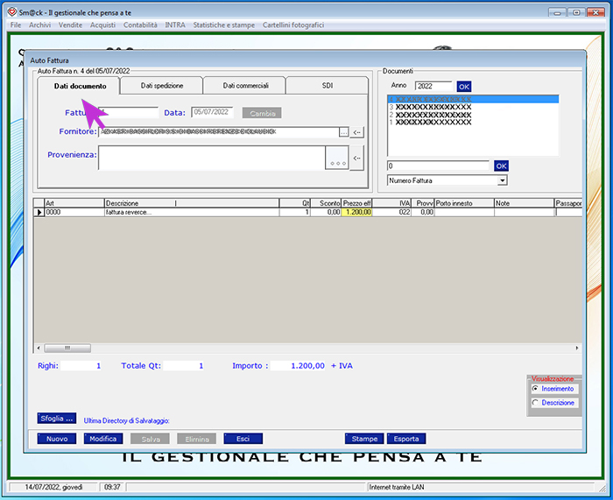
Task: Click the Sfoglia browse button
Action: point(57,419)
